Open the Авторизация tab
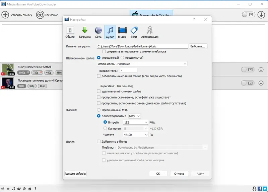The height and width of the screenshot is (192, 268). pyautogui.click(x=150, y=32)
